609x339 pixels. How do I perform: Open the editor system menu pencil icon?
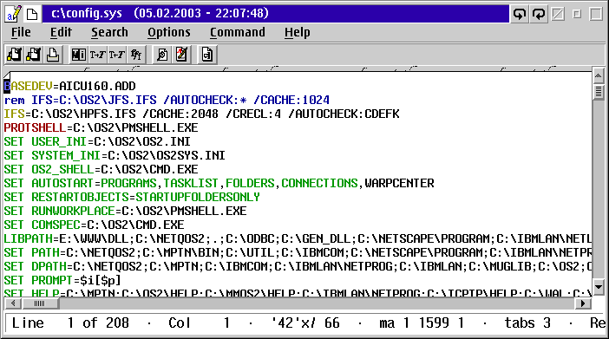pyautogui.click(x=14, y=14)
